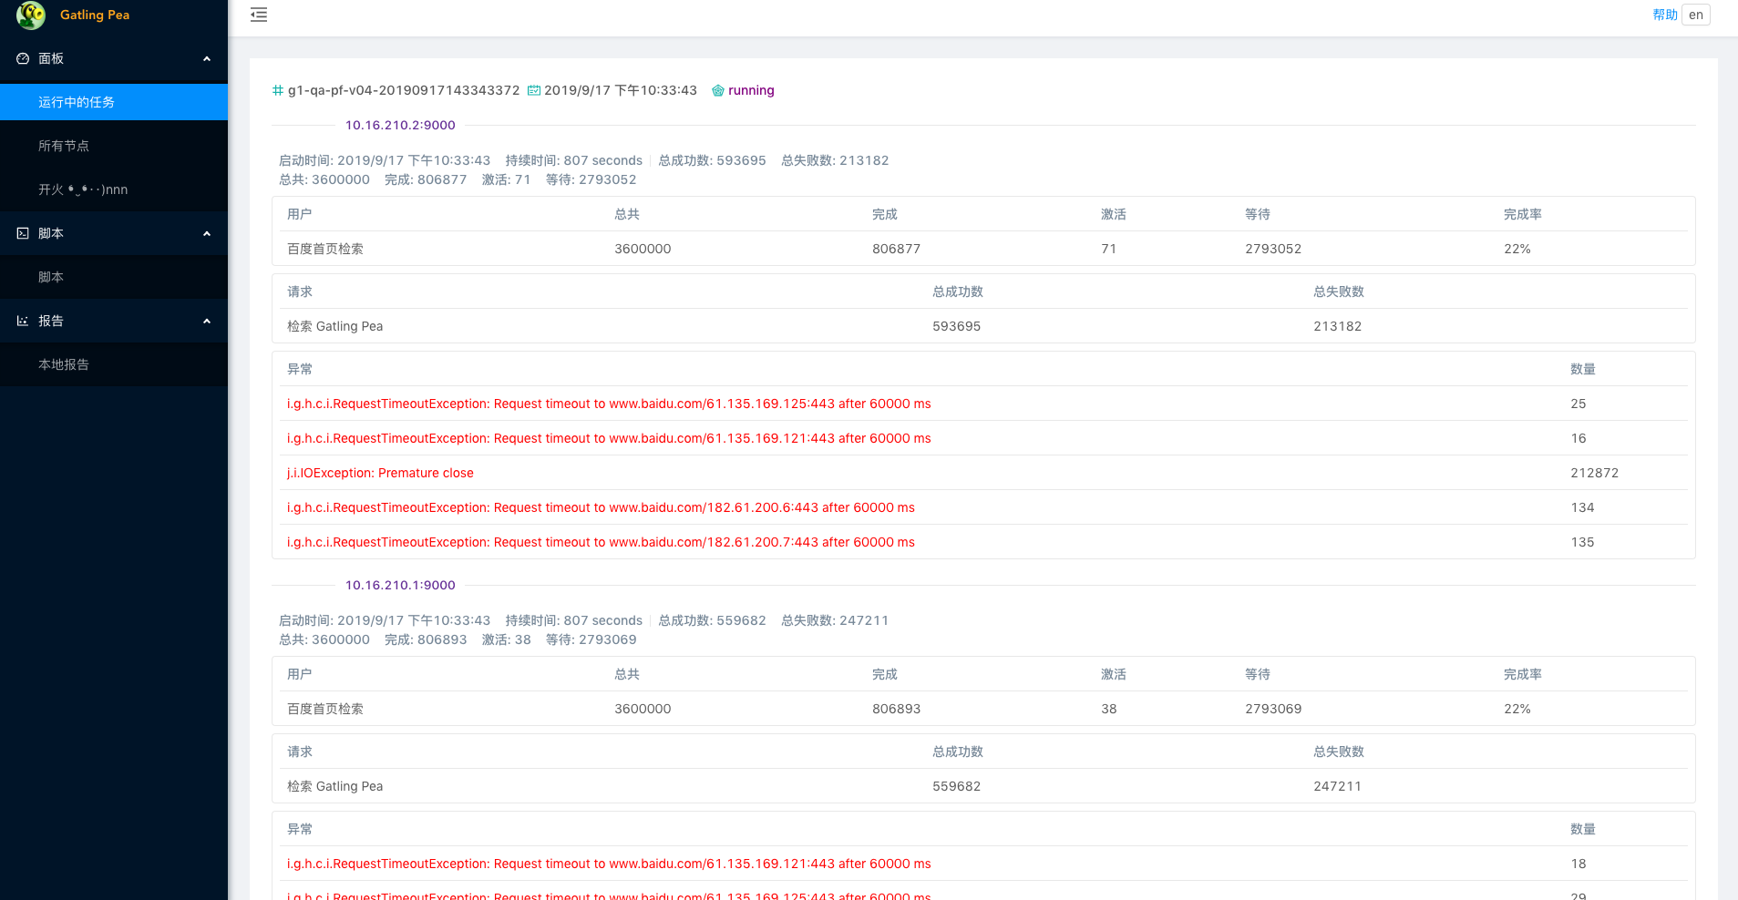Click the hash icon before task ID
Viewport: 1738px width, 900px height.
[x=278, y=90]
